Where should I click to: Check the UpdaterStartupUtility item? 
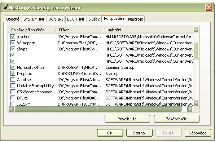coord(13,85)
